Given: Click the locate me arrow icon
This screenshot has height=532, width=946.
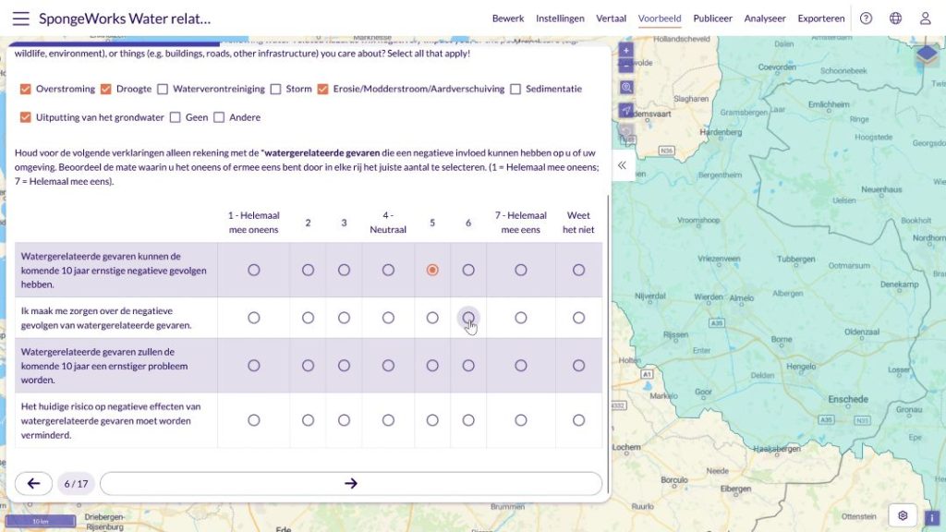Looking at the screenshot, I should [626, 110].
